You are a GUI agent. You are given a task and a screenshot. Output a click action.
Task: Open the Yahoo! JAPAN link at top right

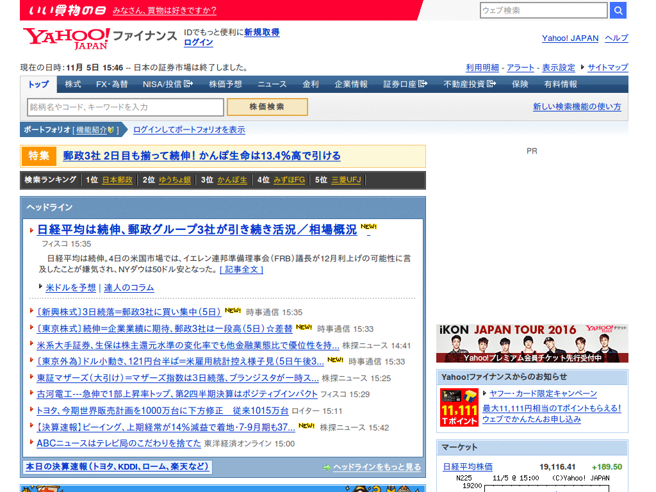(570, 38)
